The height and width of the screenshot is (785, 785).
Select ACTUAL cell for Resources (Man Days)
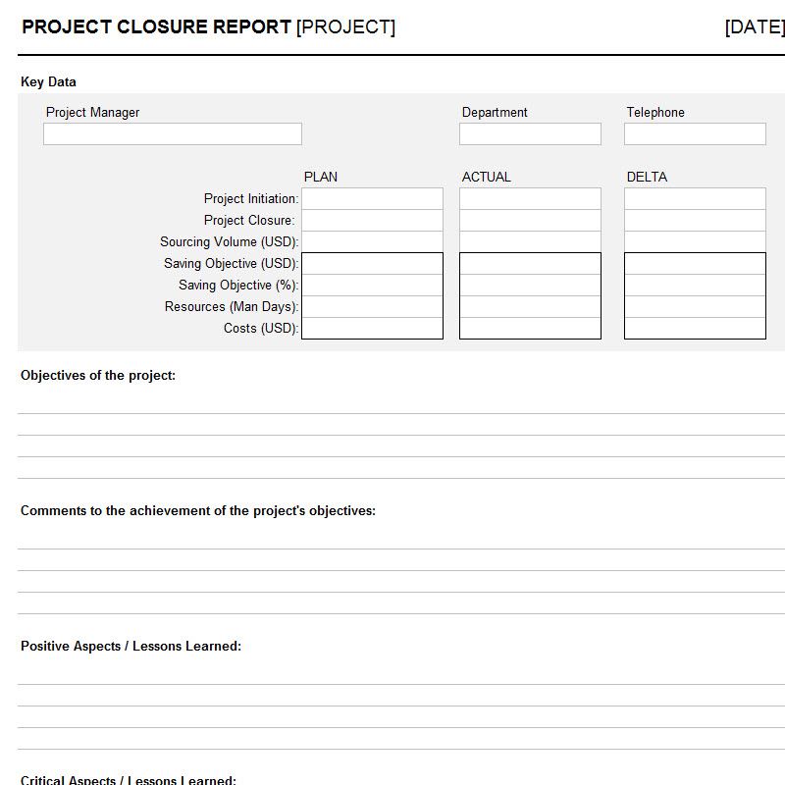click(530, 307)
